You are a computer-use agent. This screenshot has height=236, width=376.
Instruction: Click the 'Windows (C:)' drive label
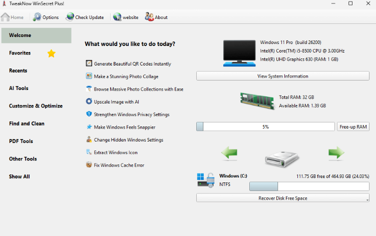[233, 176]
